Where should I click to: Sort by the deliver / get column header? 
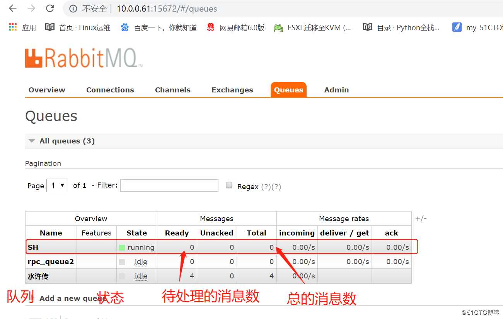pyautogui.click(x=344, y=233)
